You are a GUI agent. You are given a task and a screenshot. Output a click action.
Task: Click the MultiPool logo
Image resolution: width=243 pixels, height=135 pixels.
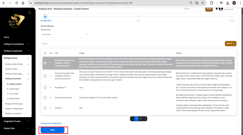(x=16, y=21)
